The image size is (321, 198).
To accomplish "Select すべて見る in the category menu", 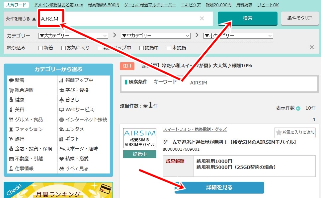I will tap(77, 169).
